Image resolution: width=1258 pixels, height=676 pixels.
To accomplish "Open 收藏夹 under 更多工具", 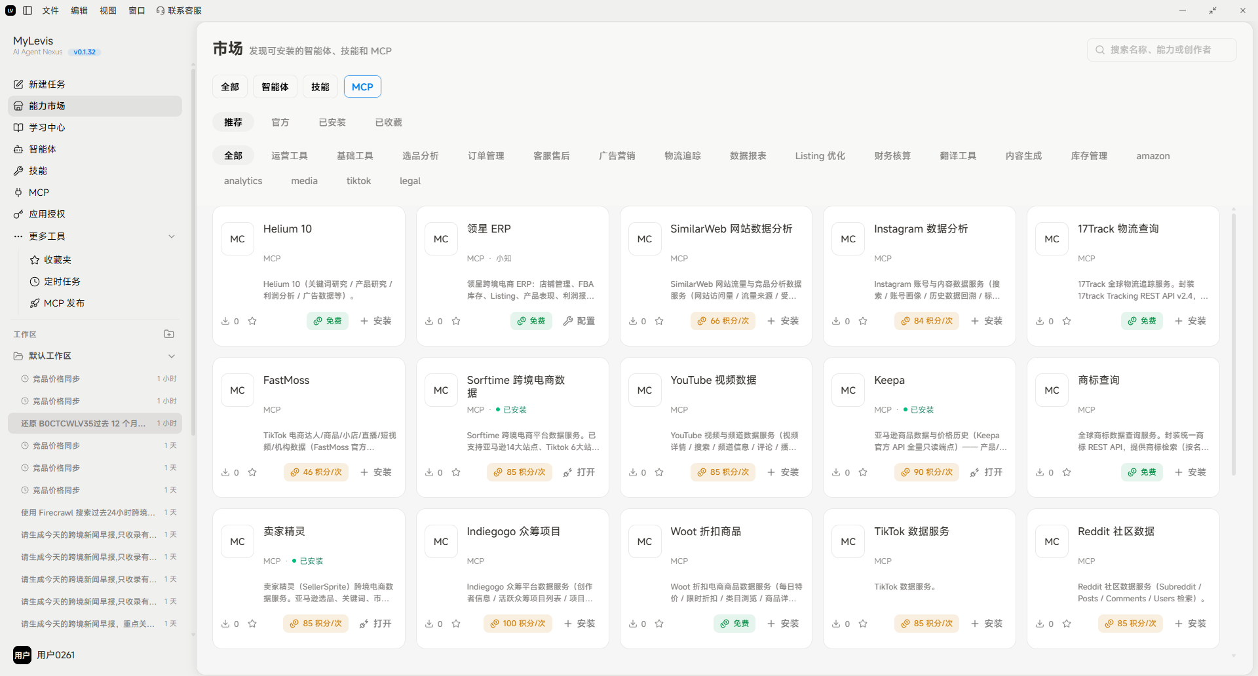I will [103, 260].
